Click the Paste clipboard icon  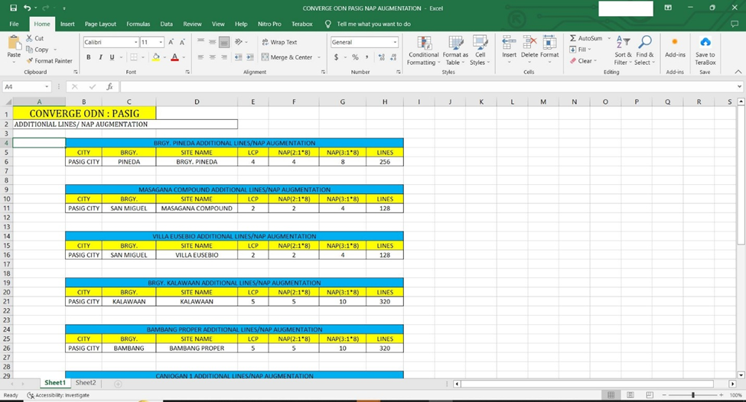tap(15, 43)
